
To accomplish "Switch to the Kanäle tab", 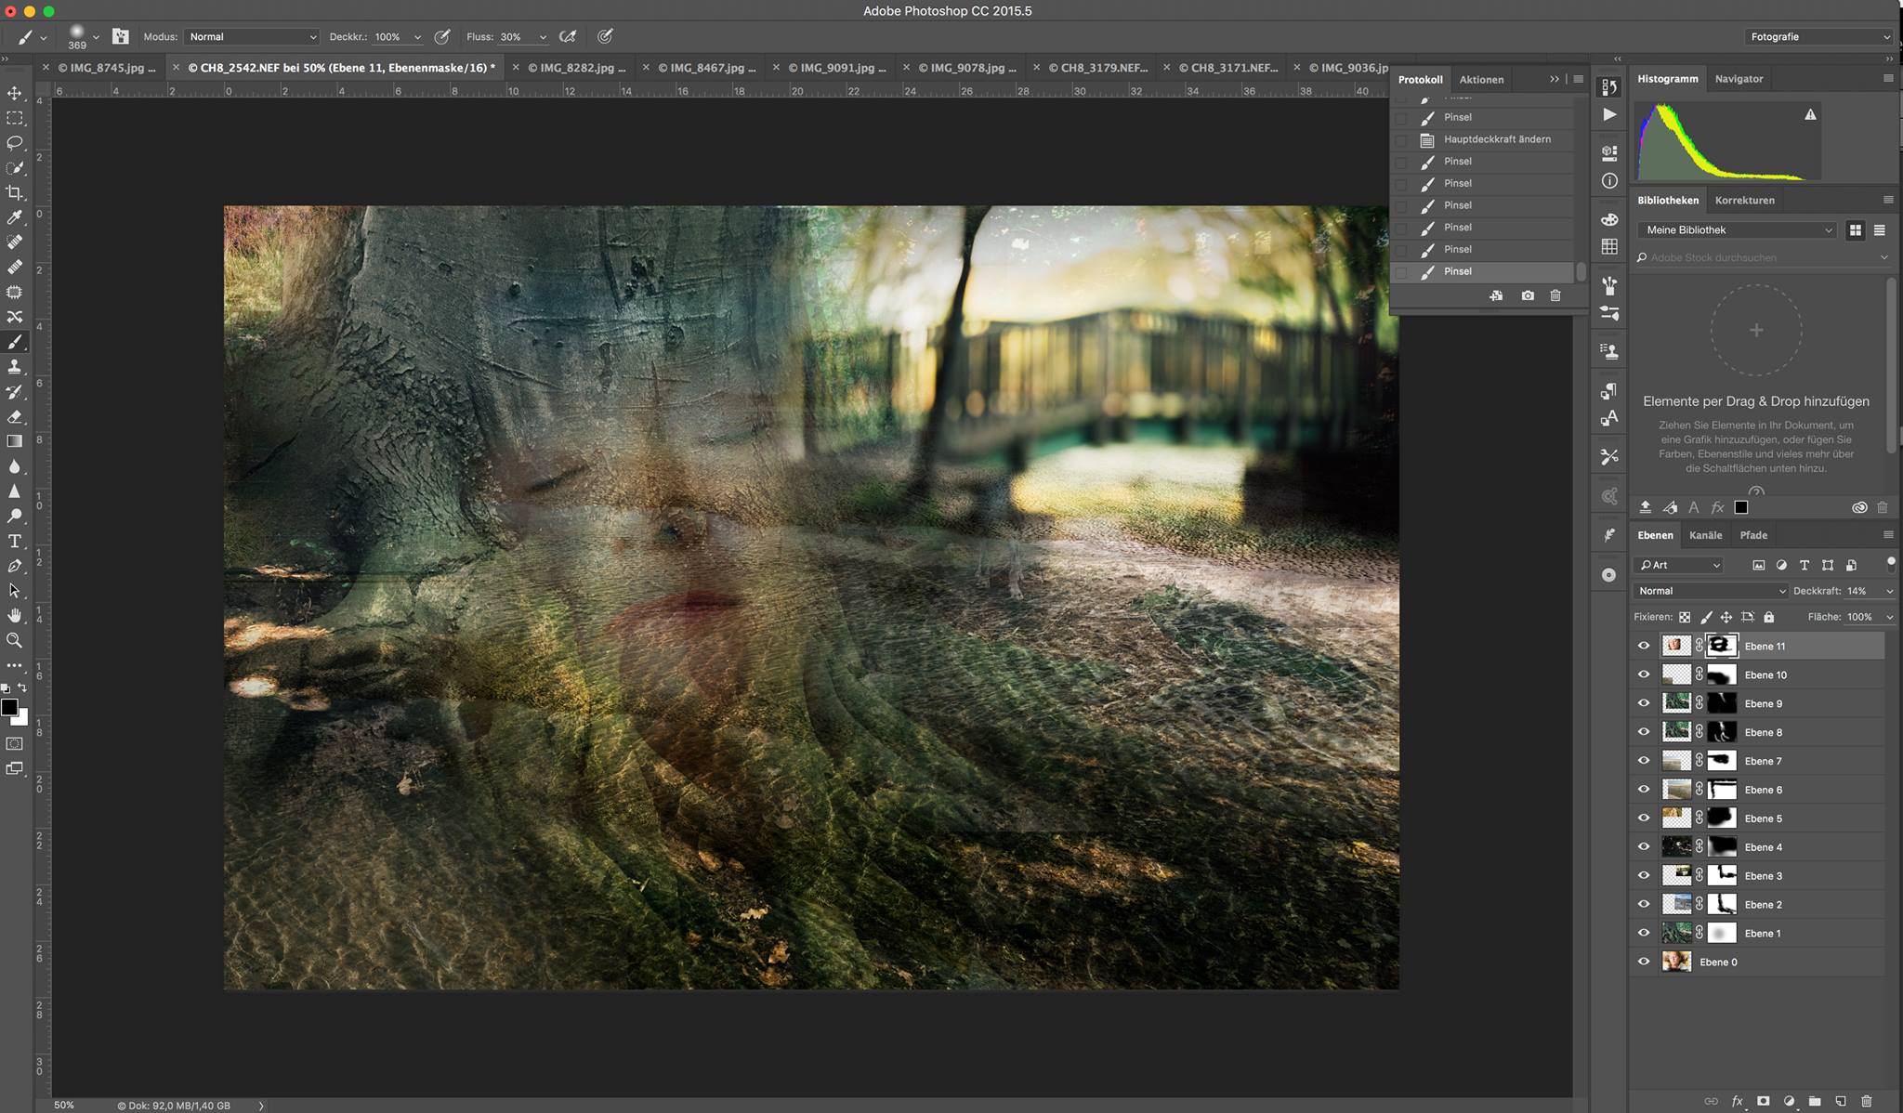I will pyautogui.click(x=1705, y=535).
